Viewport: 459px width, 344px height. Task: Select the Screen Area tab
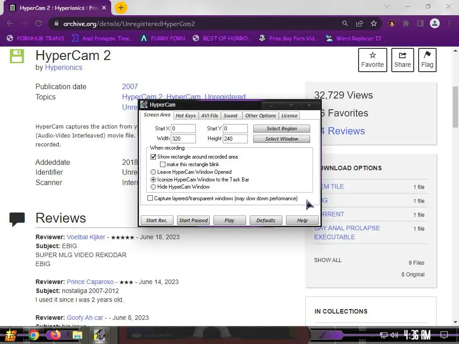(x=157, y=115)
